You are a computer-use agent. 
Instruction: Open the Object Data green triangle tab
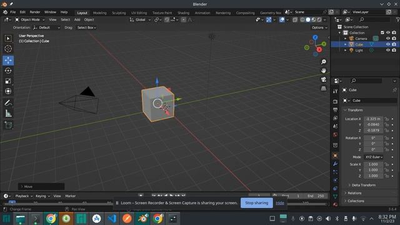[335, 196]
